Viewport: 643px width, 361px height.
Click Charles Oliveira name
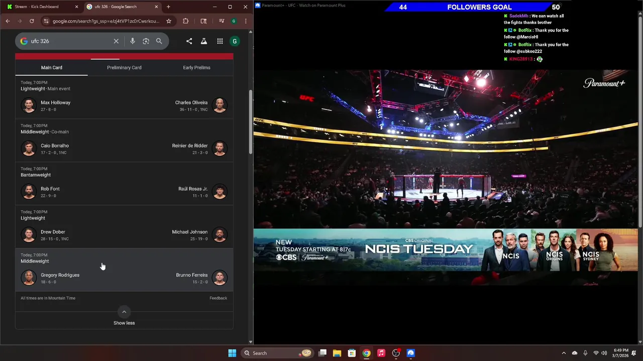pyautogui.click(x=191, y=103)
